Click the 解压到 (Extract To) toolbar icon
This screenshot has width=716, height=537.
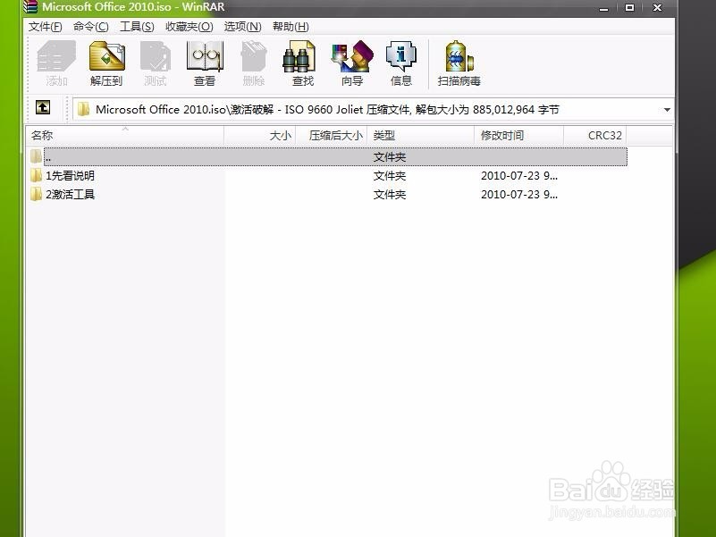(107, 56)
